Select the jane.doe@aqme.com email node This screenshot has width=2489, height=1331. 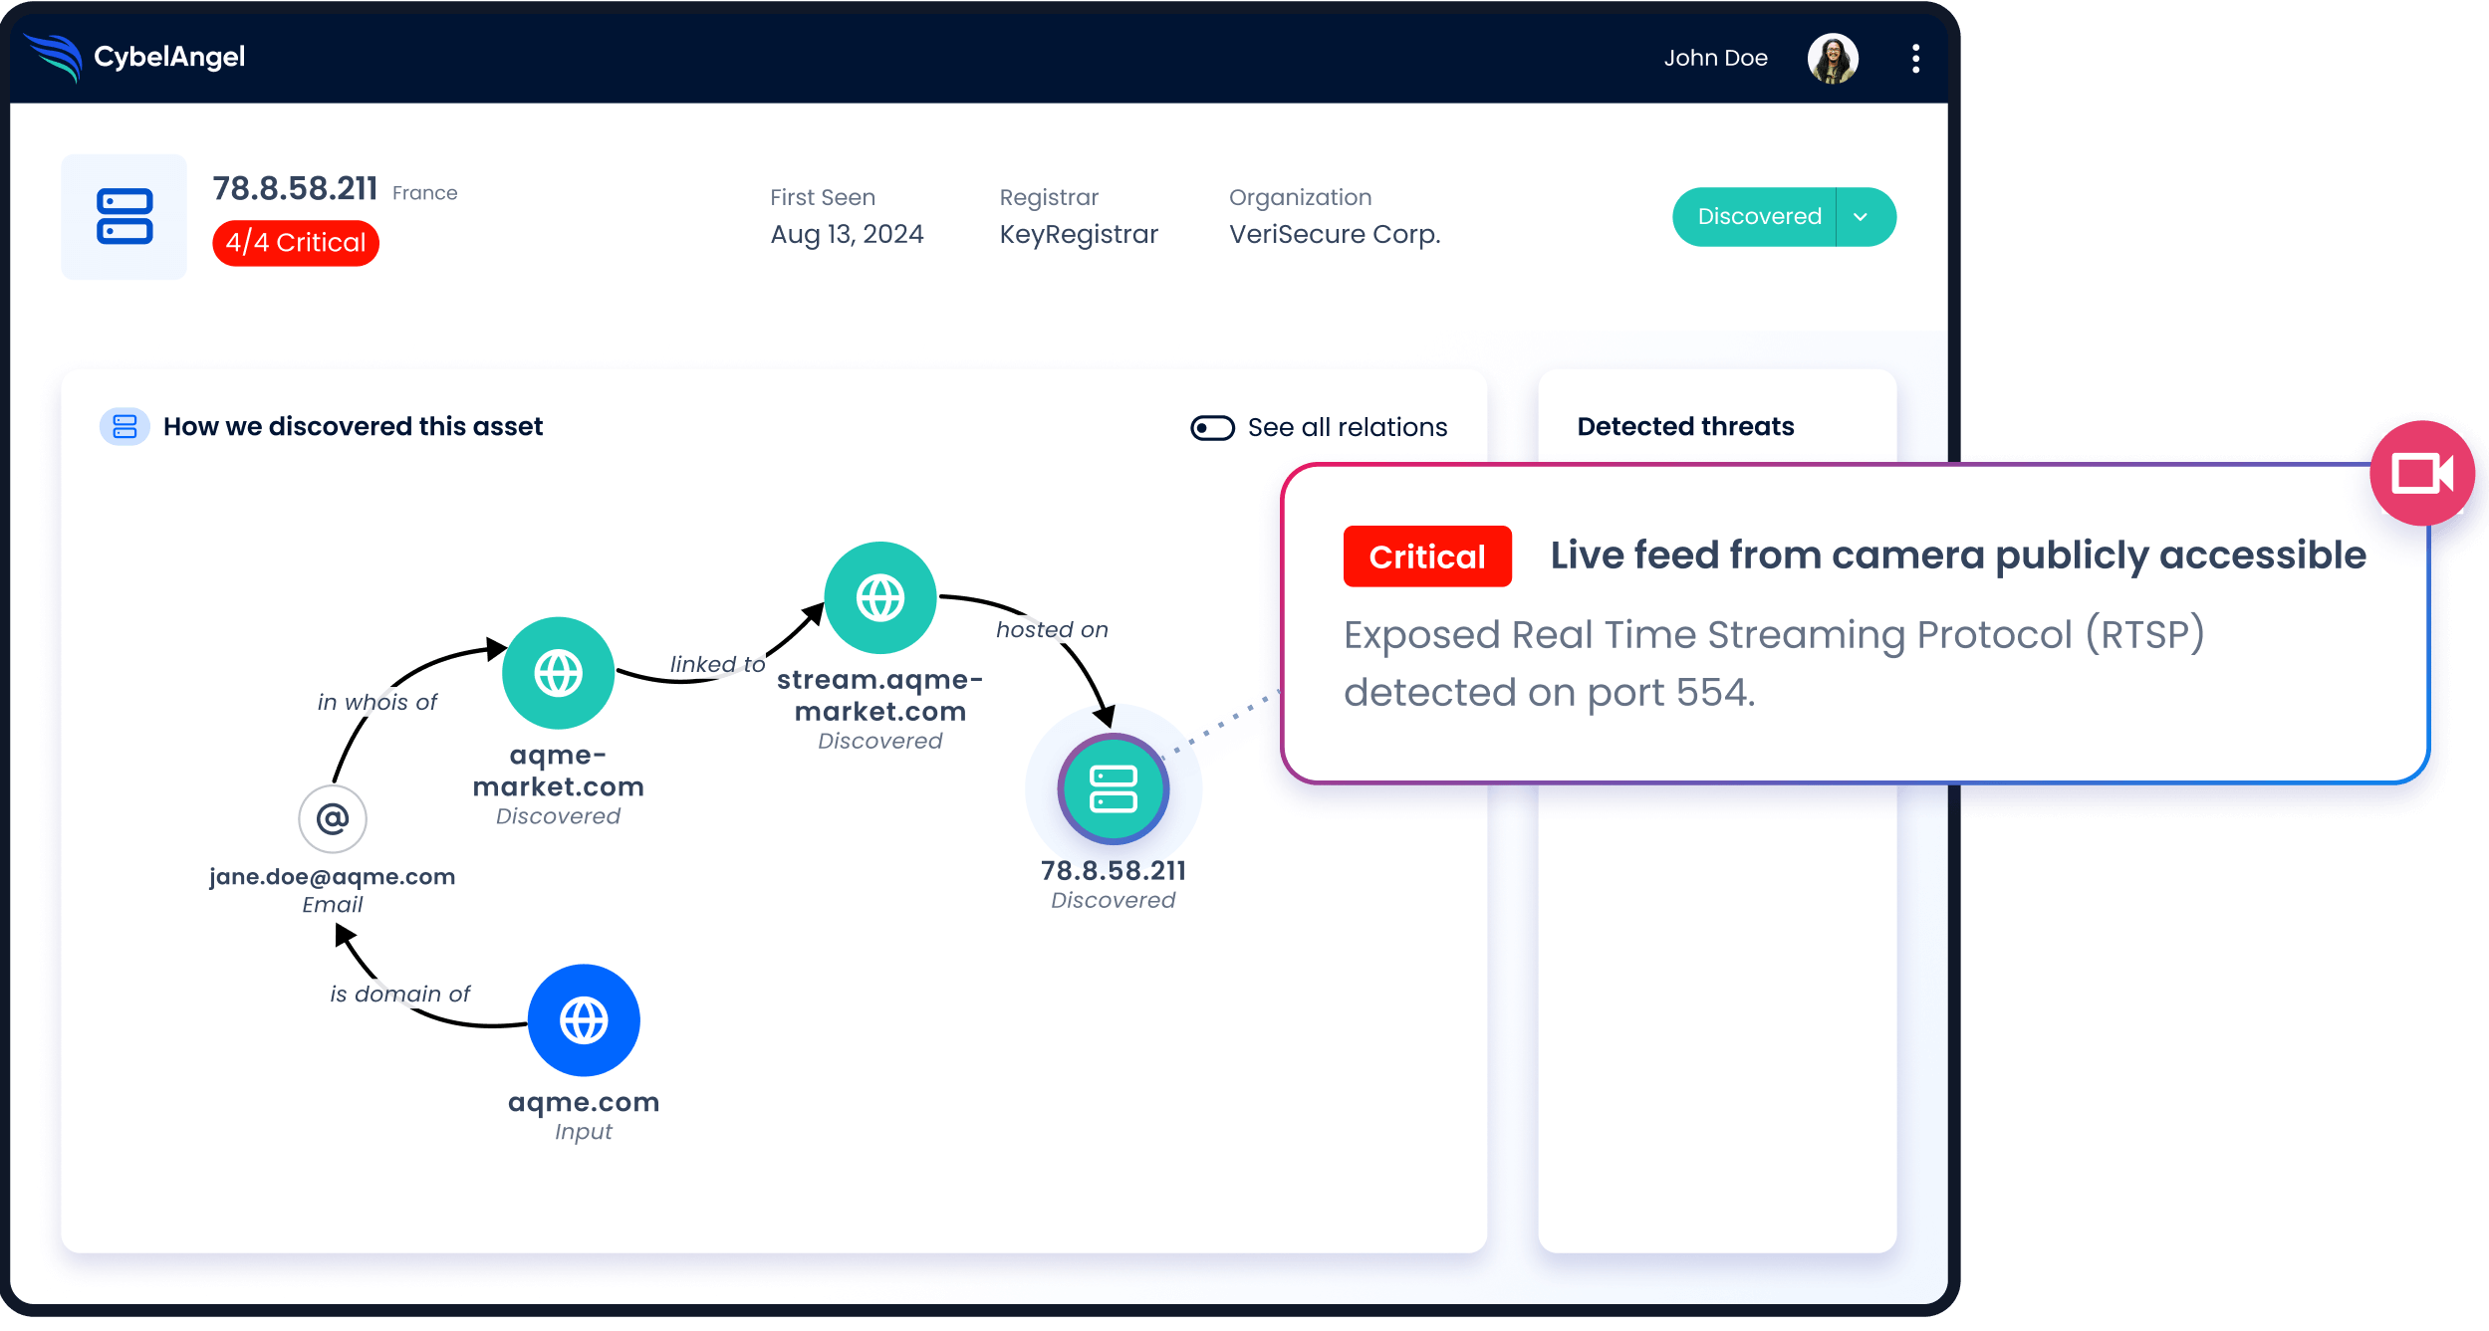coord(333,818)
